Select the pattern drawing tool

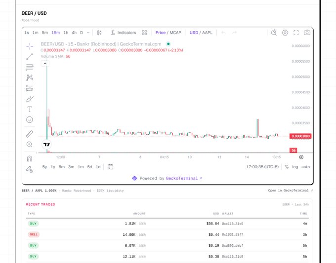[x=30, y=77]
